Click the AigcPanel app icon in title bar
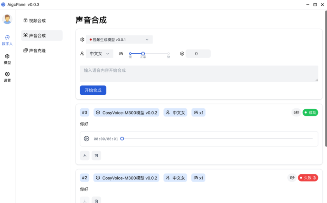This screenshot has width=327, height=203. tap(3, 4)
